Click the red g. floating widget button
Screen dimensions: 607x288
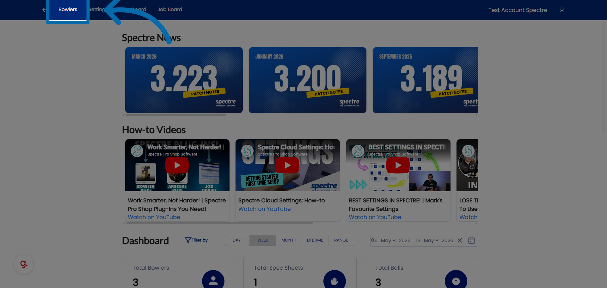click(x=24, y=264)
